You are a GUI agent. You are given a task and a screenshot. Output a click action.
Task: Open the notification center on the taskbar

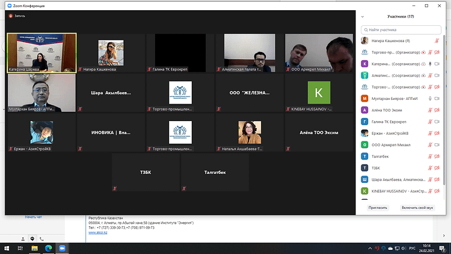click(443, 248)
